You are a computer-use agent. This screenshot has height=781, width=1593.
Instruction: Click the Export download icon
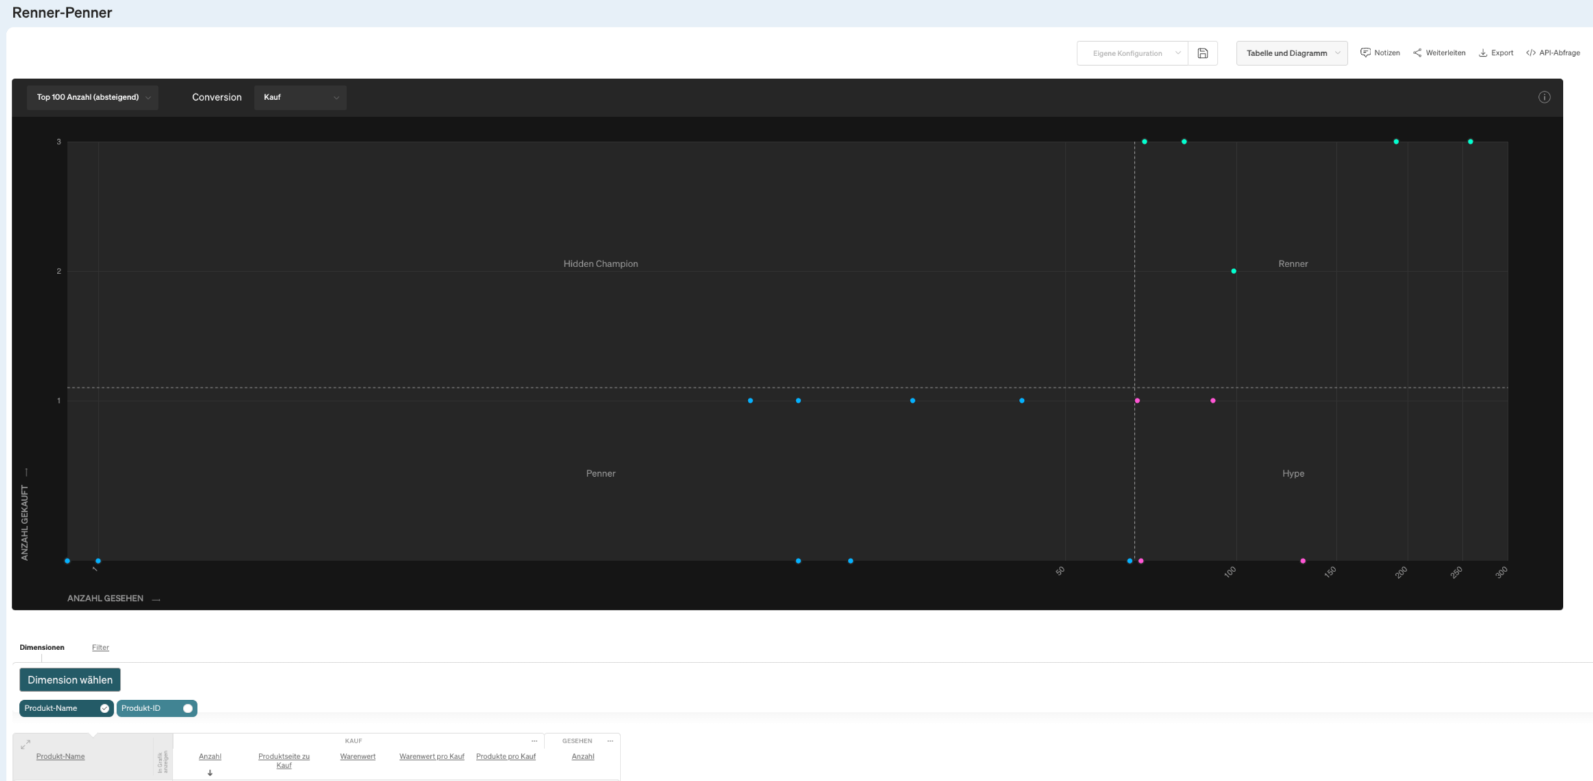[1483, 53]
